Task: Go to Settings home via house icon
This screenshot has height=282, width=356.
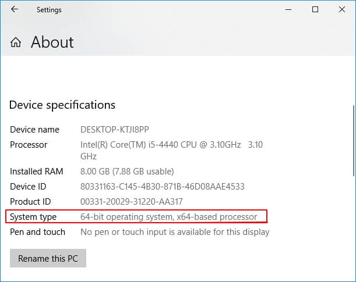Action: (16, 42)
